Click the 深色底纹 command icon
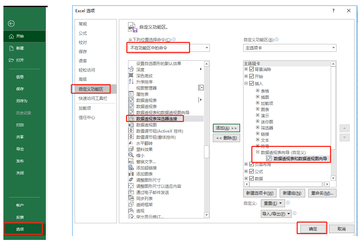The image size is (360, 243). pyautogui.click(x=131, y=75)
